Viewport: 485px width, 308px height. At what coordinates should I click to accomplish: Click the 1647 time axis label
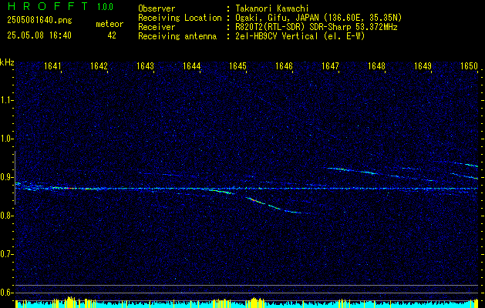coord(330,65)
